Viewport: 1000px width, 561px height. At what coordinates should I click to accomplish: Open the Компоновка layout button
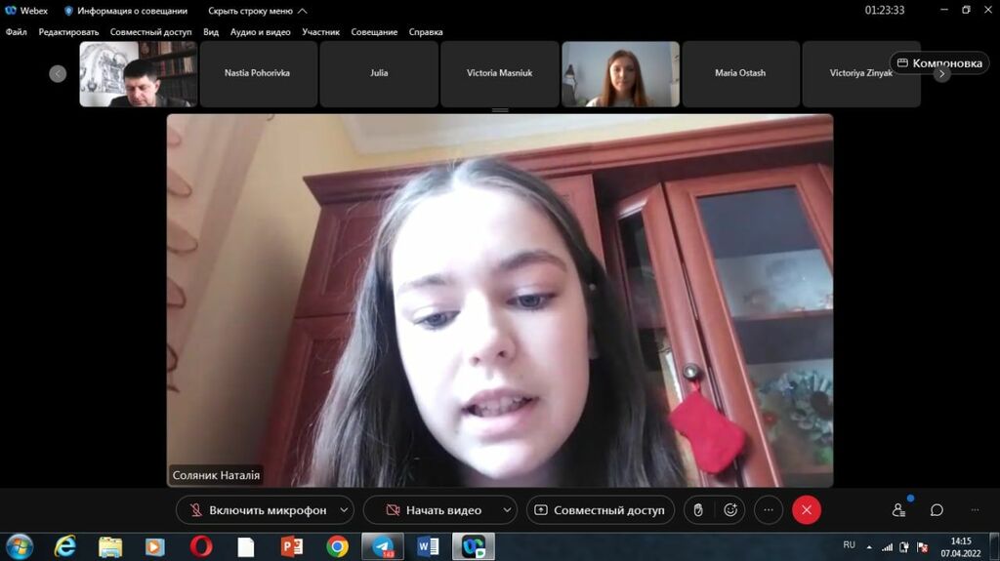coord(939,63)
